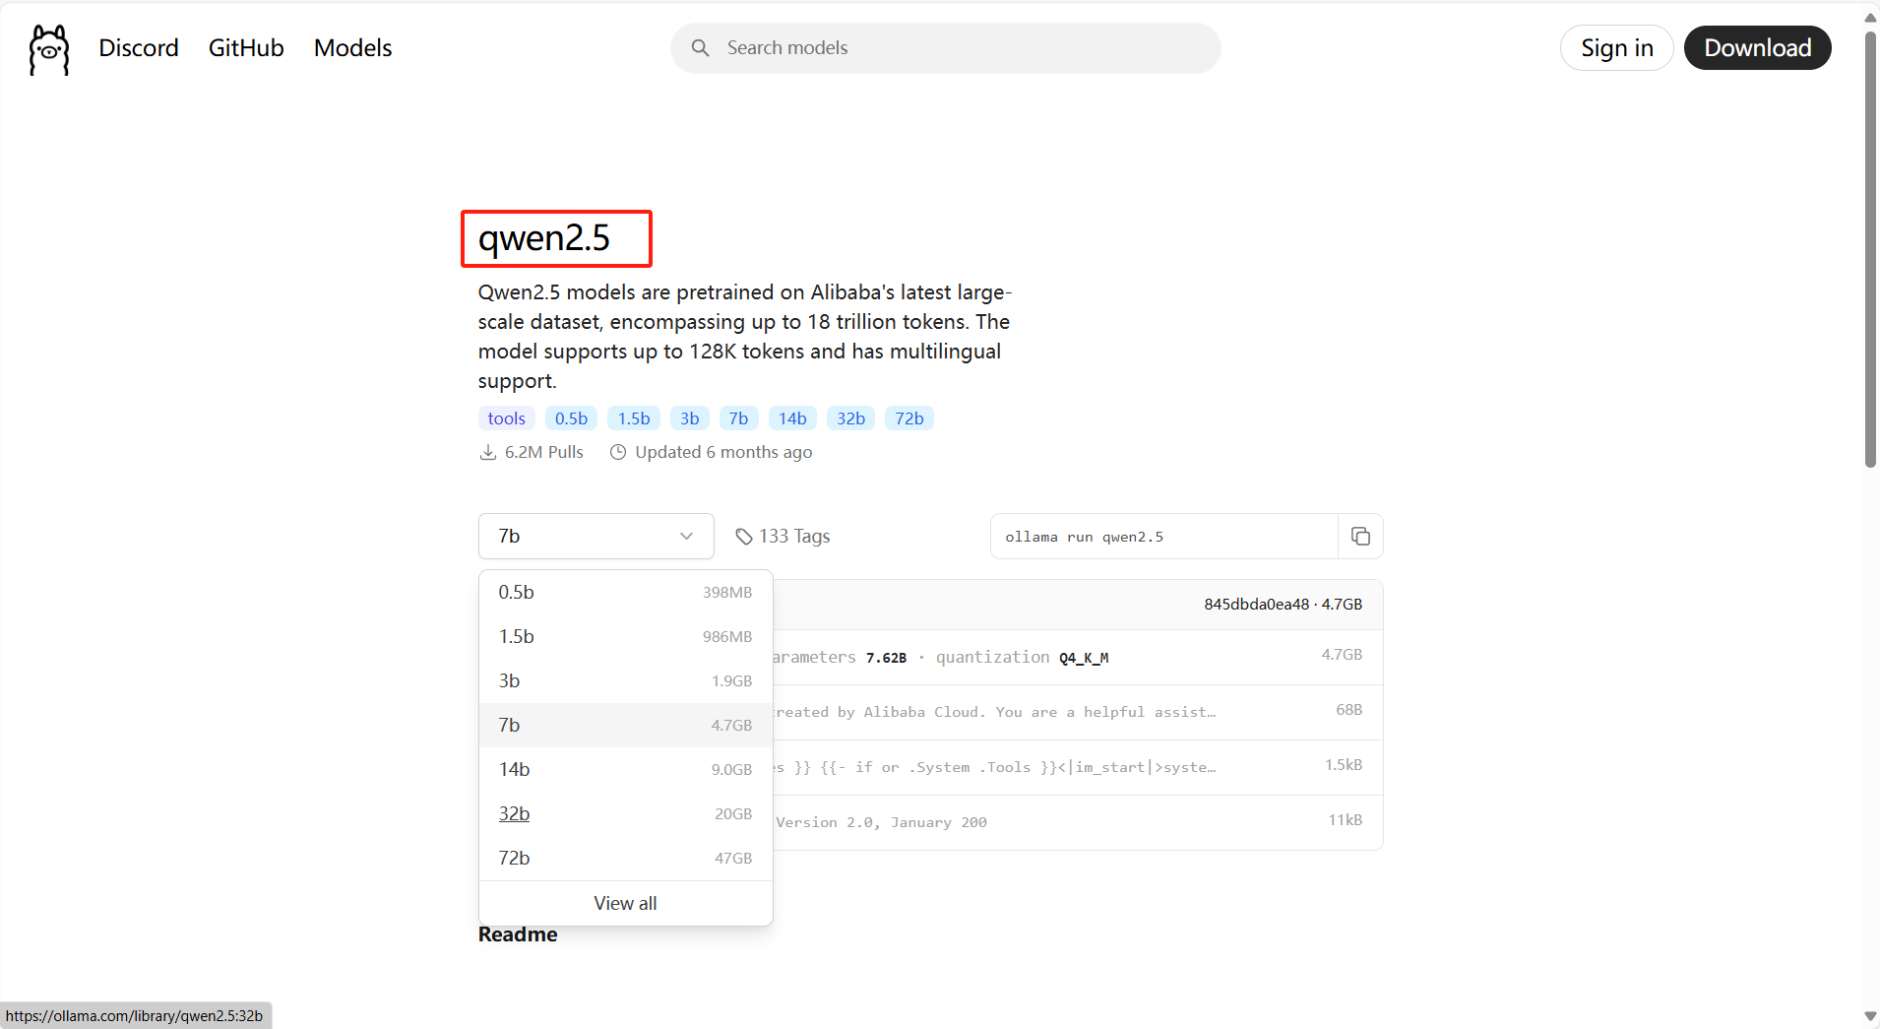Click the scrollbar down arrow
The image size is (1880, 1029).
pyautogui.click(x=1870, y=1016)
